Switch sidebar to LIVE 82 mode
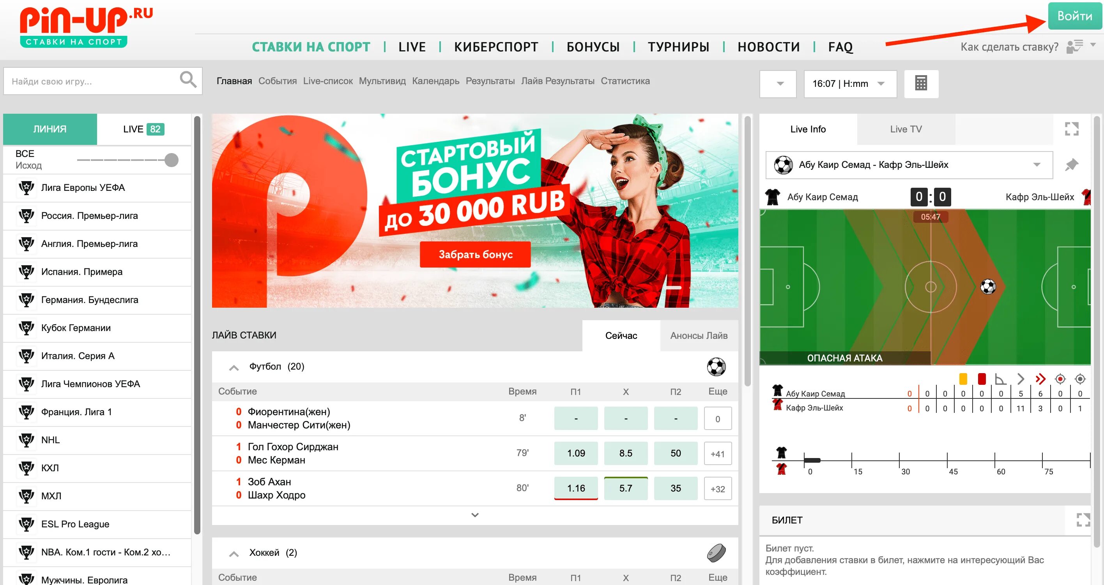1104x585 pixels. [x=143, y=129]
